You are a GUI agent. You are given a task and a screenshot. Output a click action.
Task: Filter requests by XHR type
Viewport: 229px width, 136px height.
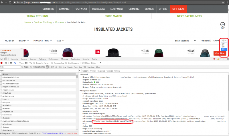pos(52,67)
